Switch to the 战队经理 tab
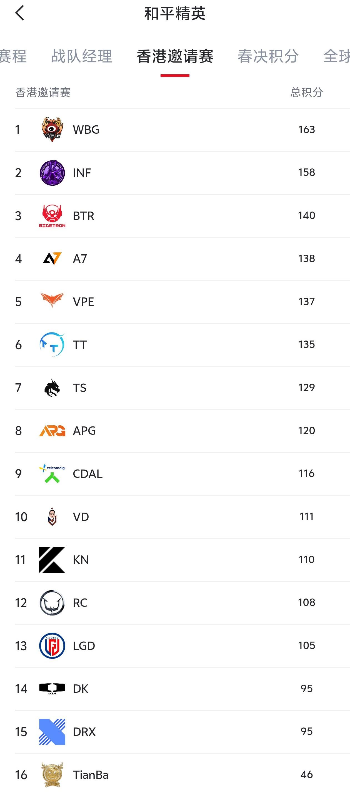Viewport: 350px width, 792px height. coord(82,56)
